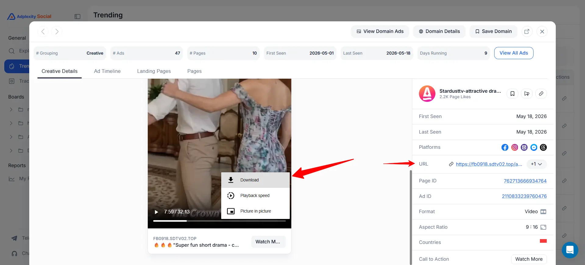Expand the second Boards folder
The width and height of the screenshot is (585, 265).
[x=11, y=123]
